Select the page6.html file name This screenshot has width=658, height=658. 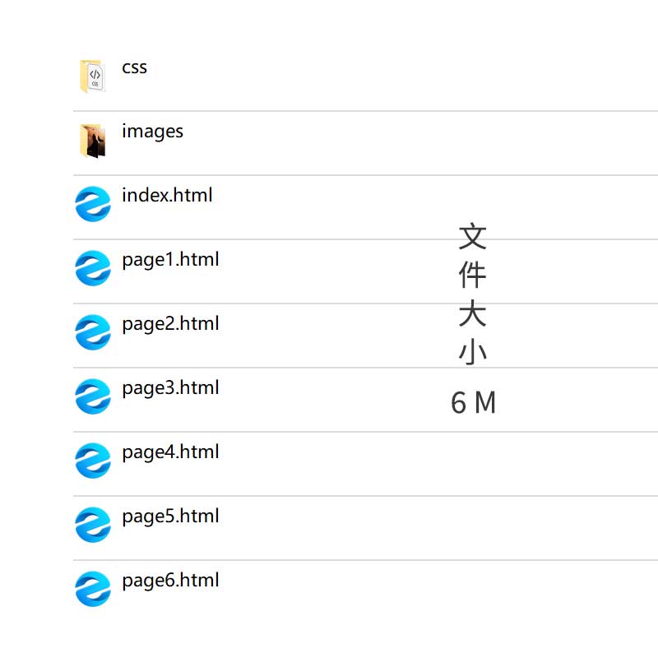point(170,581)
